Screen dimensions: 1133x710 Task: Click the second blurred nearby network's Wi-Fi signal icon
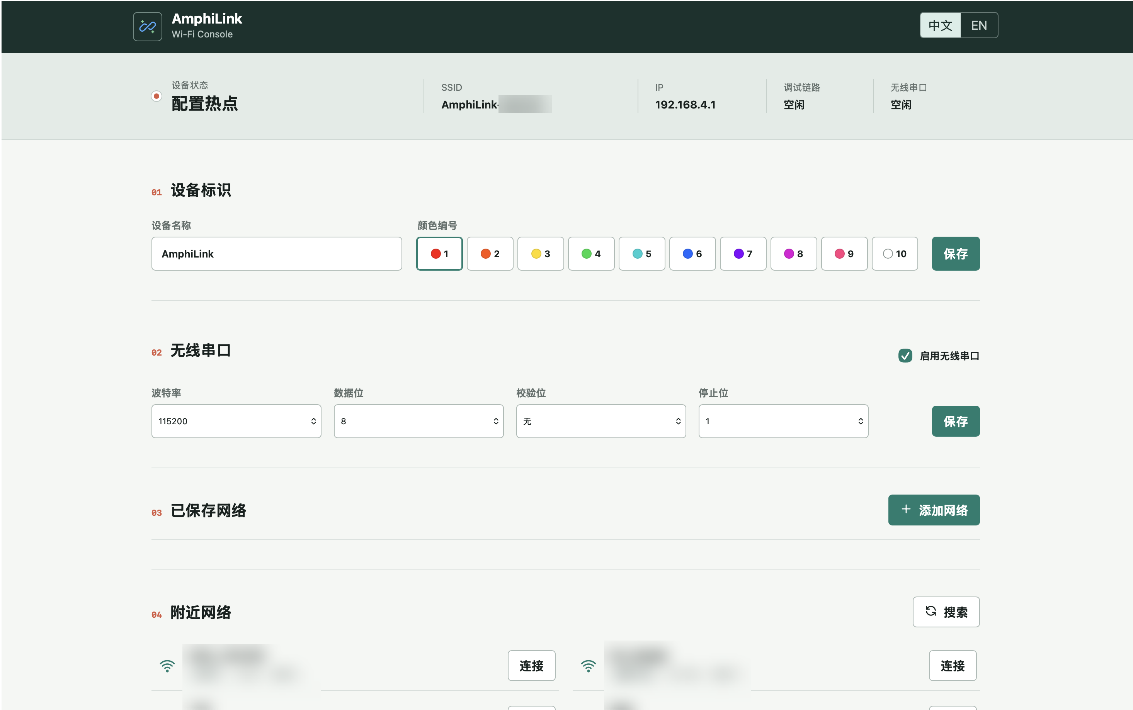pos(589,665)
